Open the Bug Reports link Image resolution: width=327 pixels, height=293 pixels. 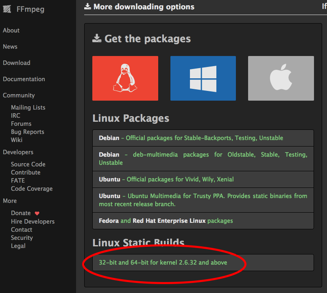click(27, 132)
